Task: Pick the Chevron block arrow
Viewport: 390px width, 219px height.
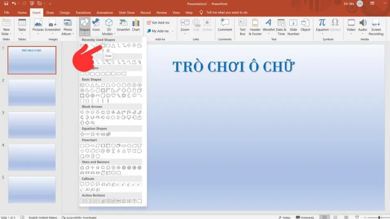Action: [119, 118]
